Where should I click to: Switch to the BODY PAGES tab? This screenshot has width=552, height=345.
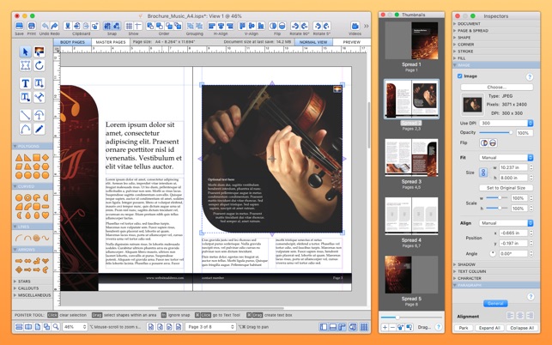point(72,42)
